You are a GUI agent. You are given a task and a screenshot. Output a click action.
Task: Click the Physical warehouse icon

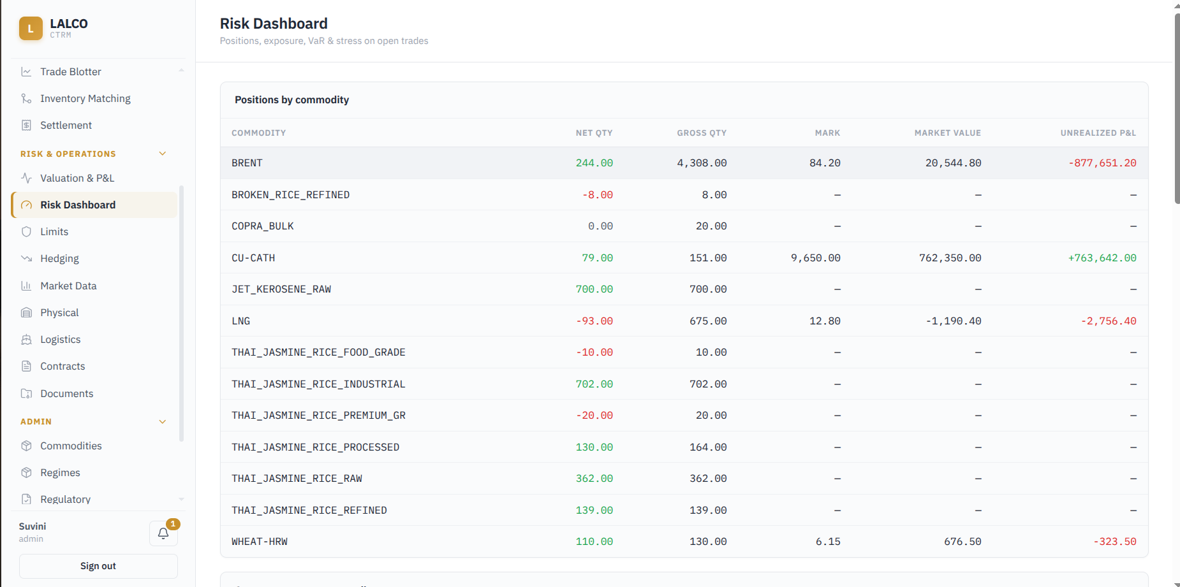(x=26, y=313)
